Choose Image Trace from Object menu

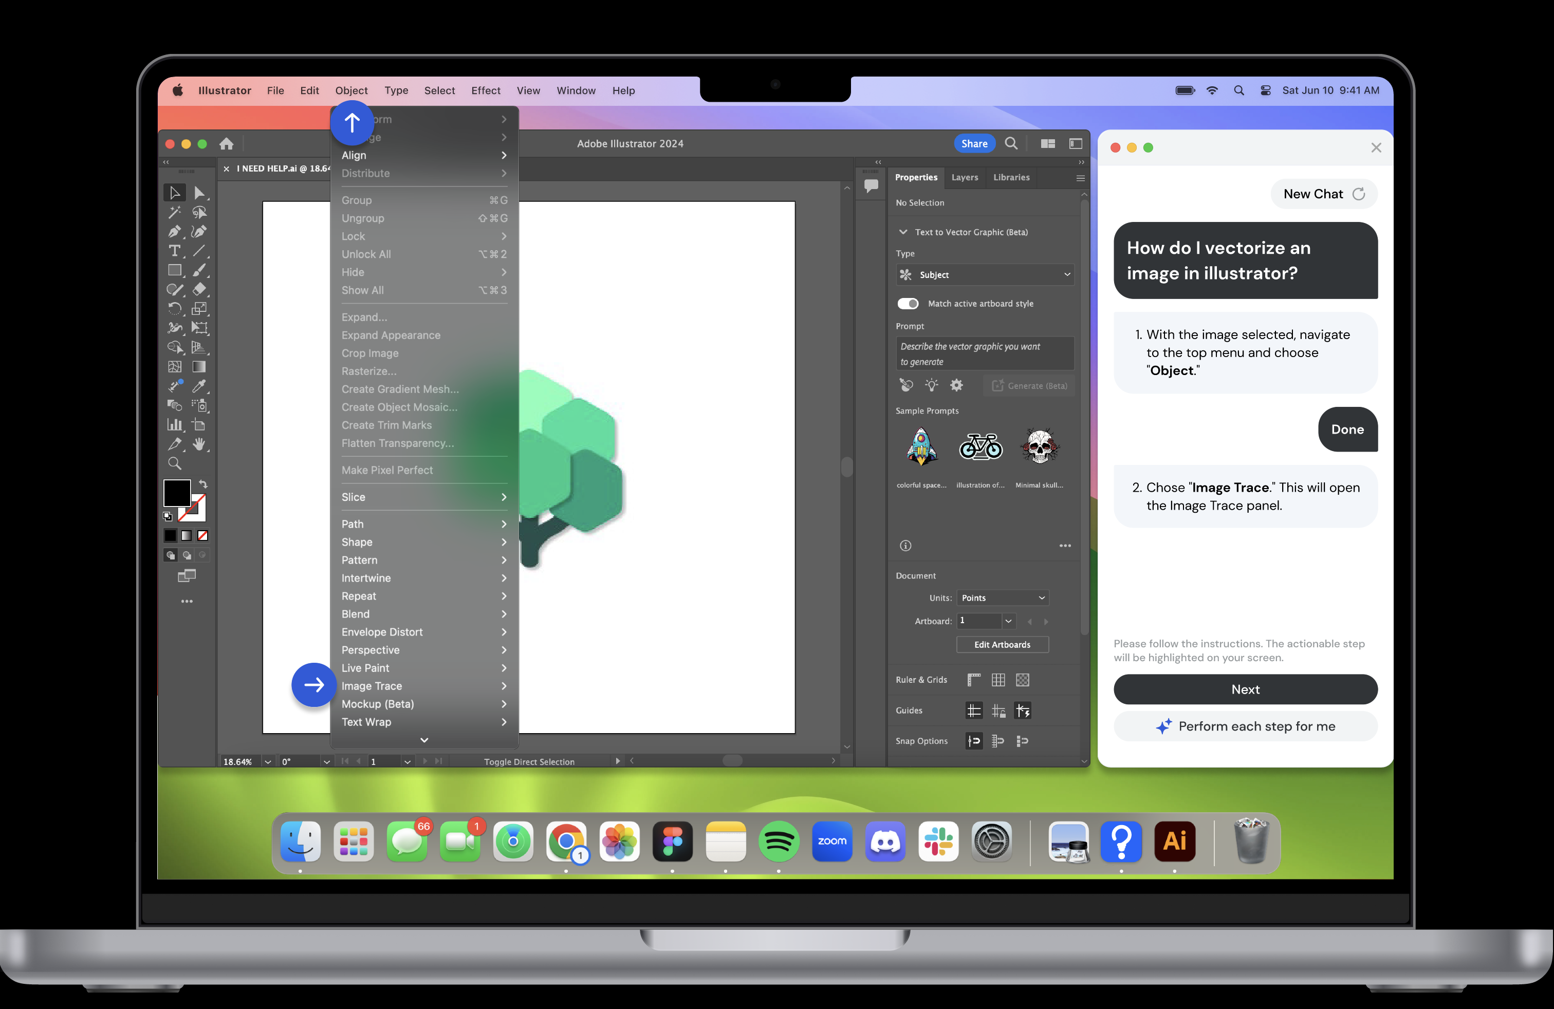[x=372, y=686]
